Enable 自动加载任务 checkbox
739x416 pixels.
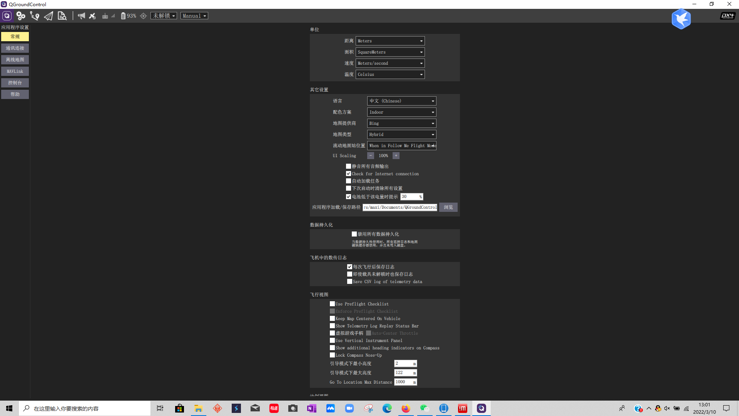click(x=349, y=181)
